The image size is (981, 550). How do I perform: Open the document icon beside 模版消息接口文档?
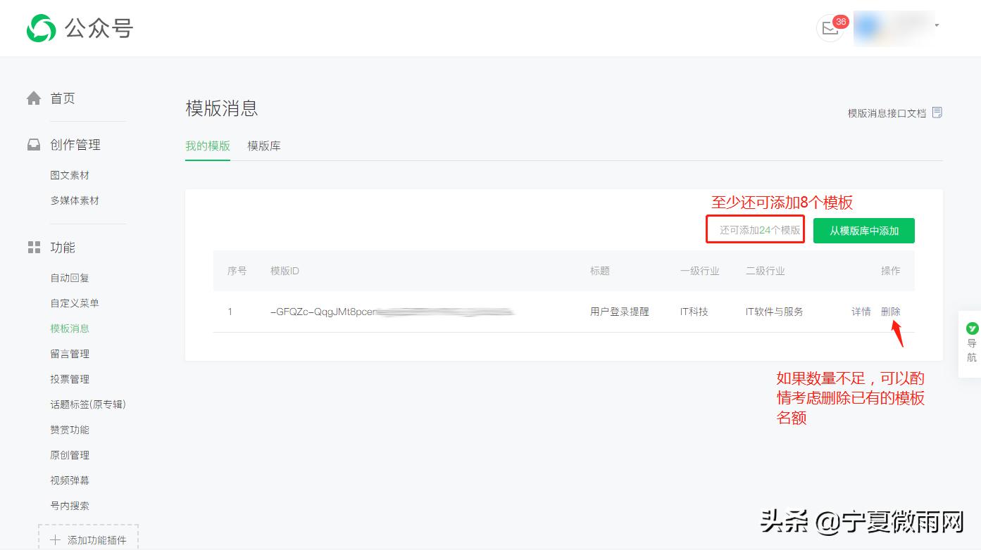tap(937, 112)
